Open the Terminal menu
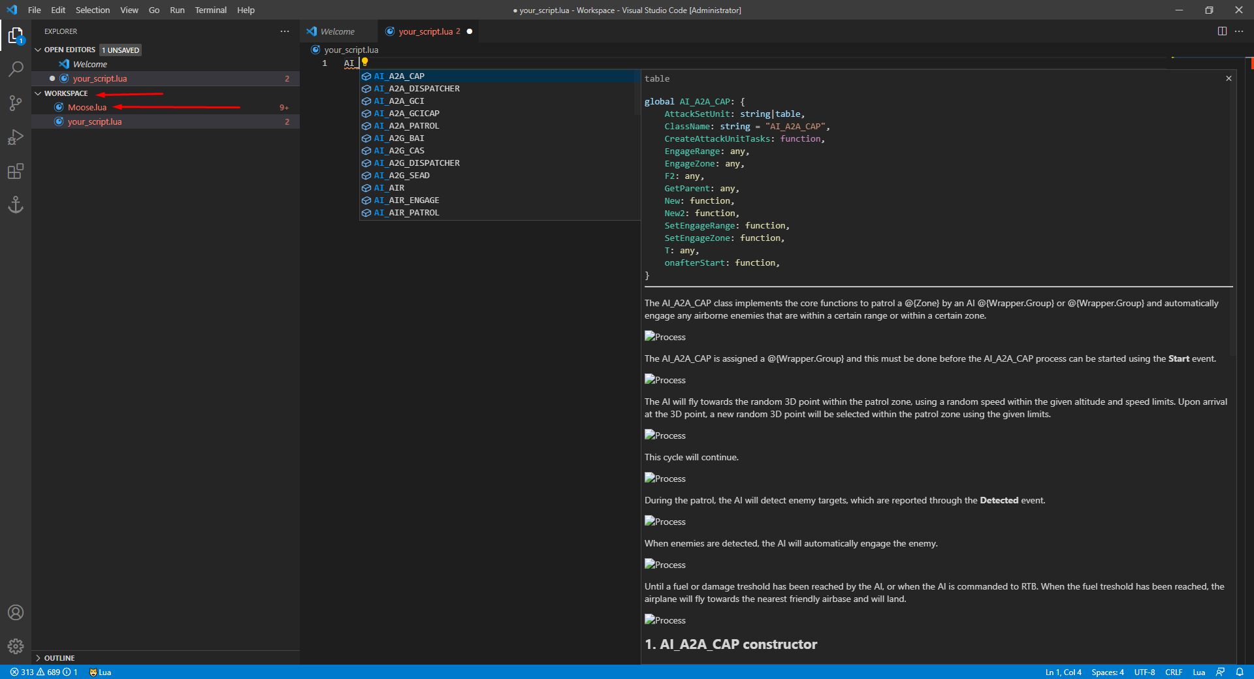 tap(210, 10)
